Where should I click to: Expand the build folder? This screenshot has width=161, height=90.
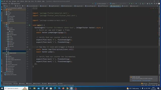pos(5,23)
